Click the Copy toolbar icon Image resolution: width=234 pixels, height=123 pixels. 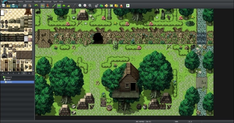pyautogui.click(x=25, y=6)
